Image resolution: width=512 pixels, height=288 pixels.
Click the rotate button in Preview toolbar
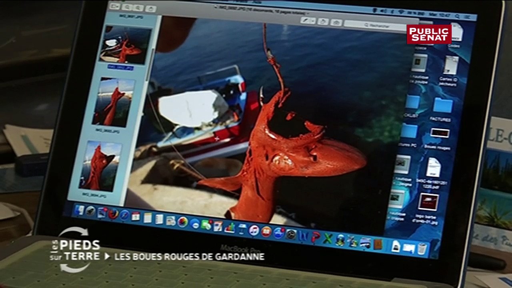point(323,22)
